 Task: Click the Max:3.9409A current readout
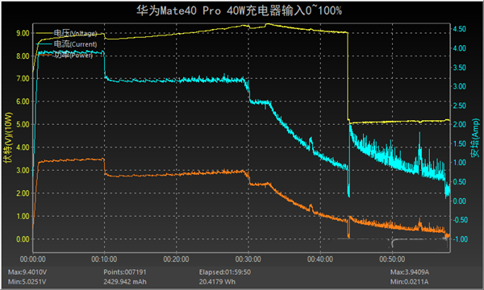click(410, 272)
